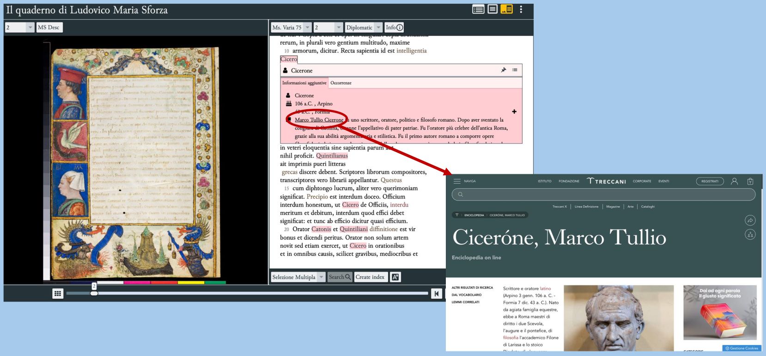Click the MS Desc button

pyautogui.click(x=49, y=28)
